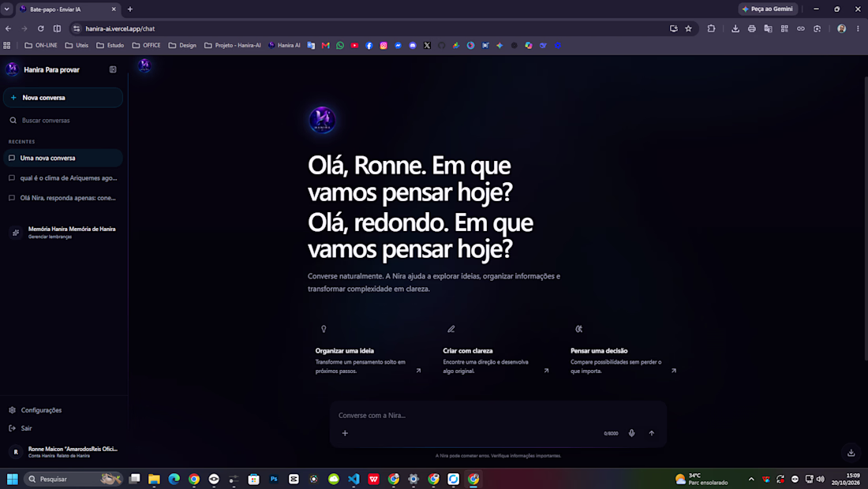Open the X (Twitter) bookmark icon
The width and height of the screenshot is (868, 489).
(428, 46)
